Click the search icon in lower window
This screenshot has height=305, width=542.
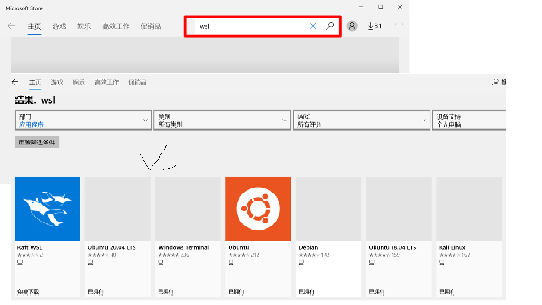[x=495, y=81]
